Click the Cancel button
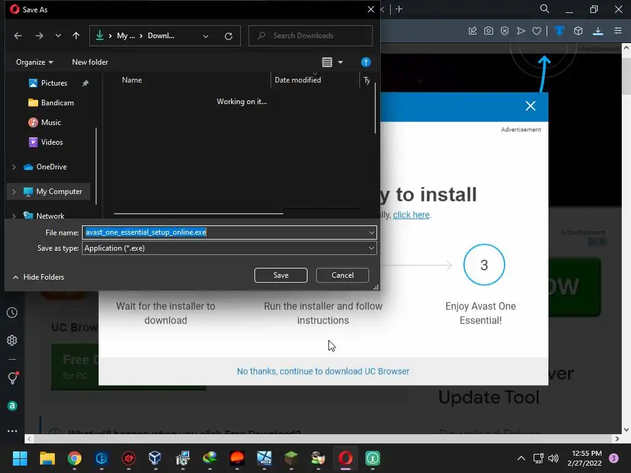The width and height of the screenshot is (631, 473). (343, 275)
